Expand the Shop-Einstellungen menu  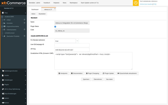(x=26, y=94)
